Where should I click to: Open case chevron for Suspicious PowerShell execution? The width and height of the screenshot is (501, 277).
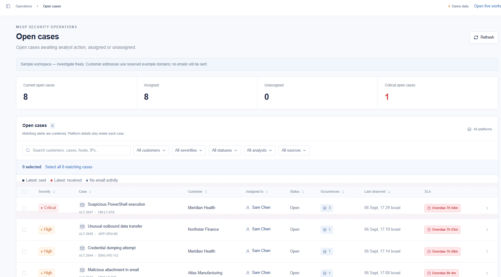[487, 208]
